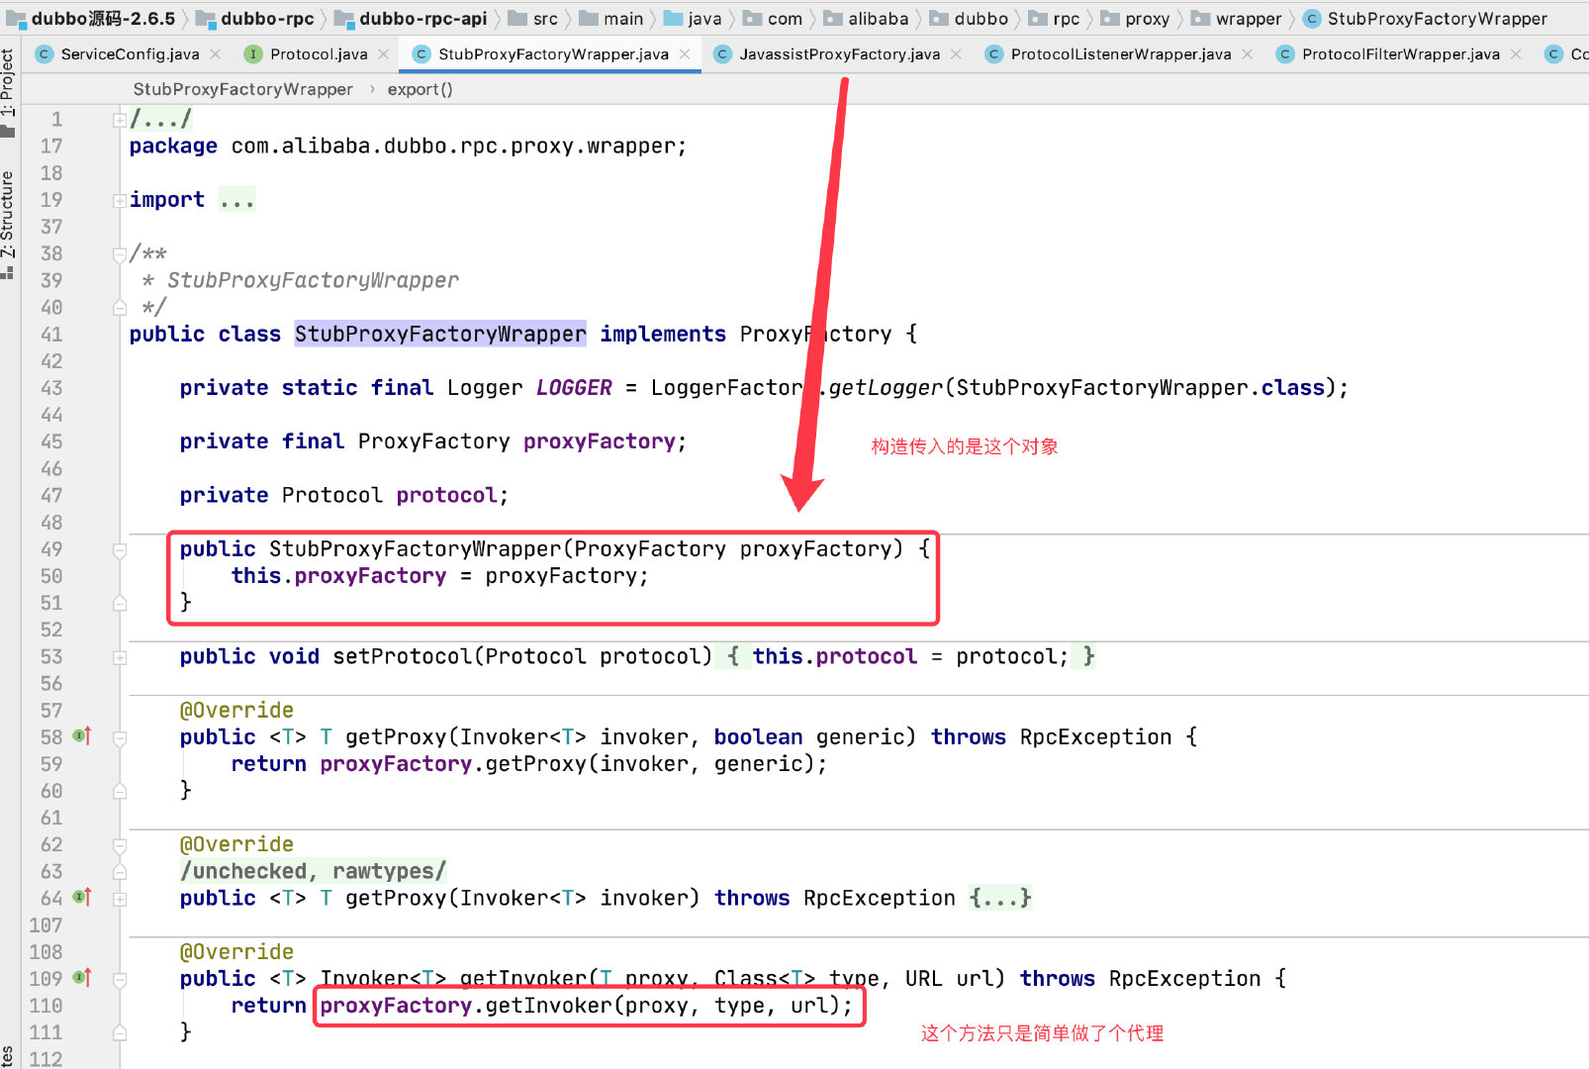Open the ProtocolFilterWrapper.java tab
This screenshot has width=1589, height=1069.
(x=1400, y=54)
